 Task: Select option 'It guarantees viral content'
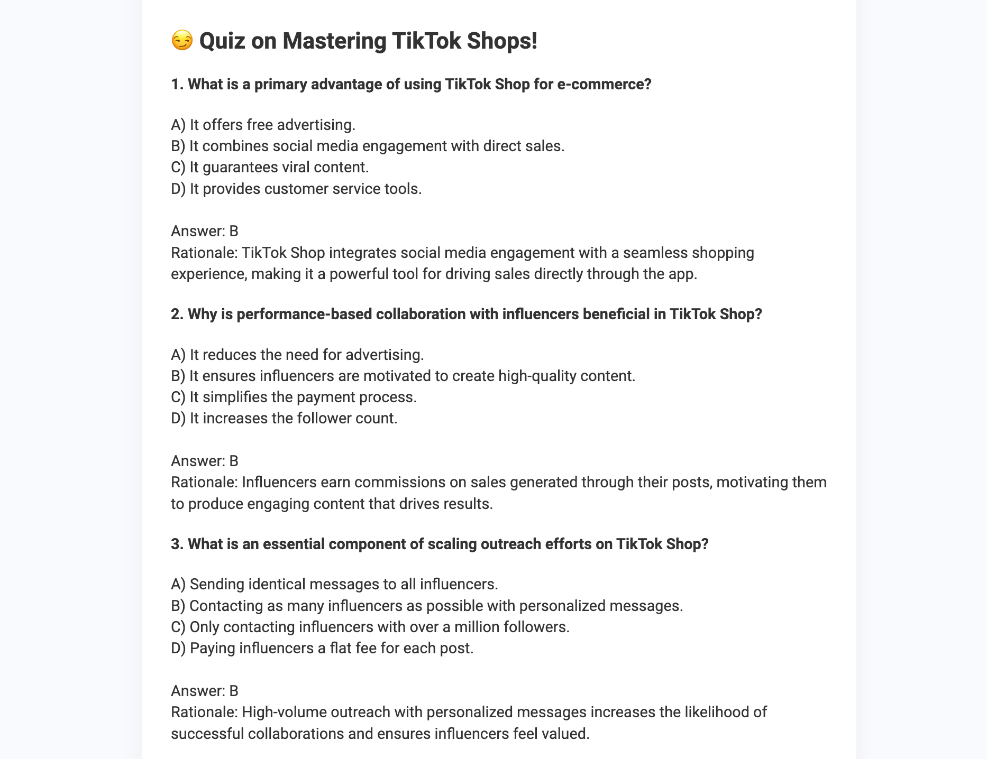click(270, 167)
